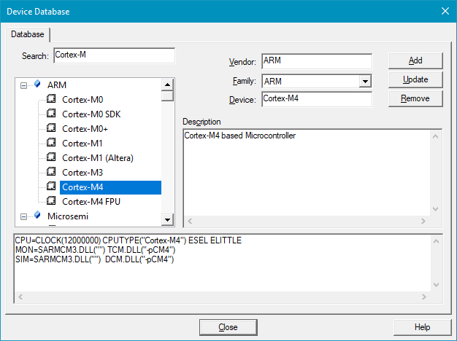Click the Description box right scroll arrow
Viewport: 457px width, 341px height.
423,221
